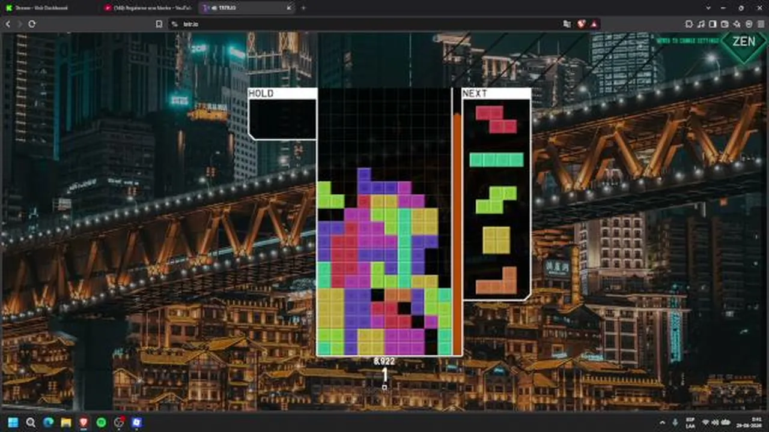
Task: Open site settings icon beside the URL
Action: click(174, 24)
